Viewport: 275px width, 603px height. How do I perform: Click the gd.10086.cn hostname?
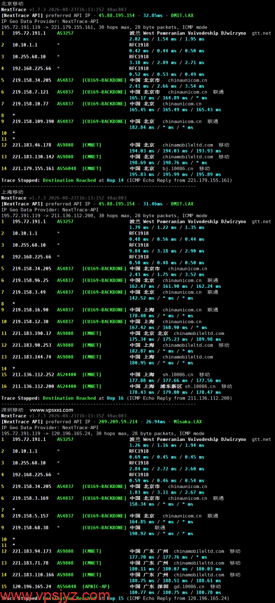point(189,587)
